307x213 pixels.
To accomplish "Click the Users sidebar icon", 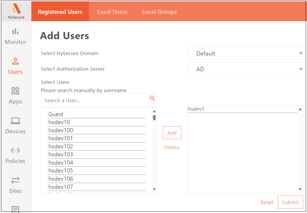I will pyautogui.click(x=15, y=66).
